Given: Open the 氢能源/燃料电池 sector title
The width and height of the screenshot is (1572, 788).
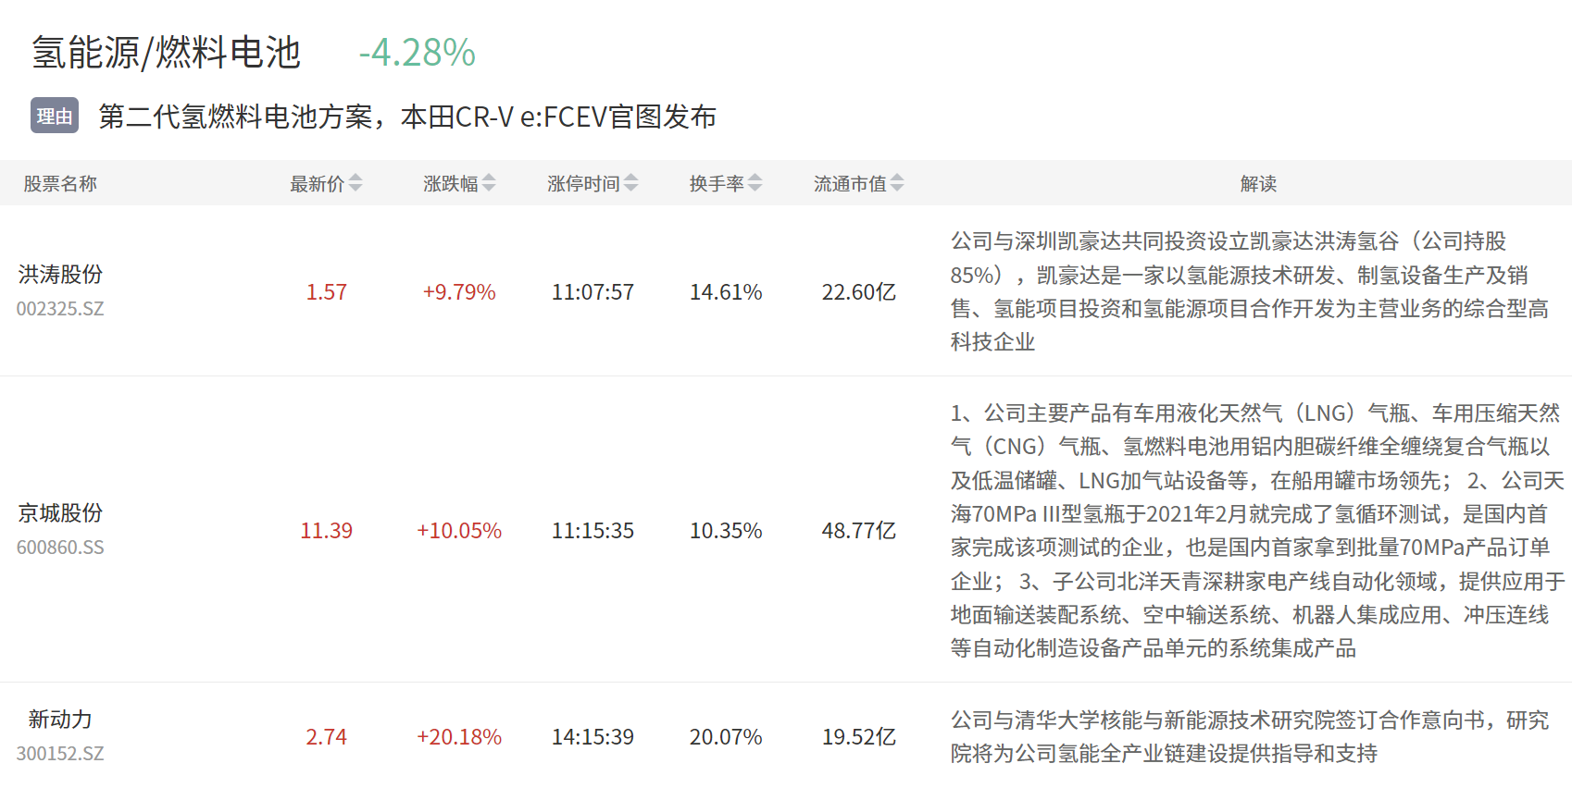Looking at the screenshot, I should tap(167, 53).
